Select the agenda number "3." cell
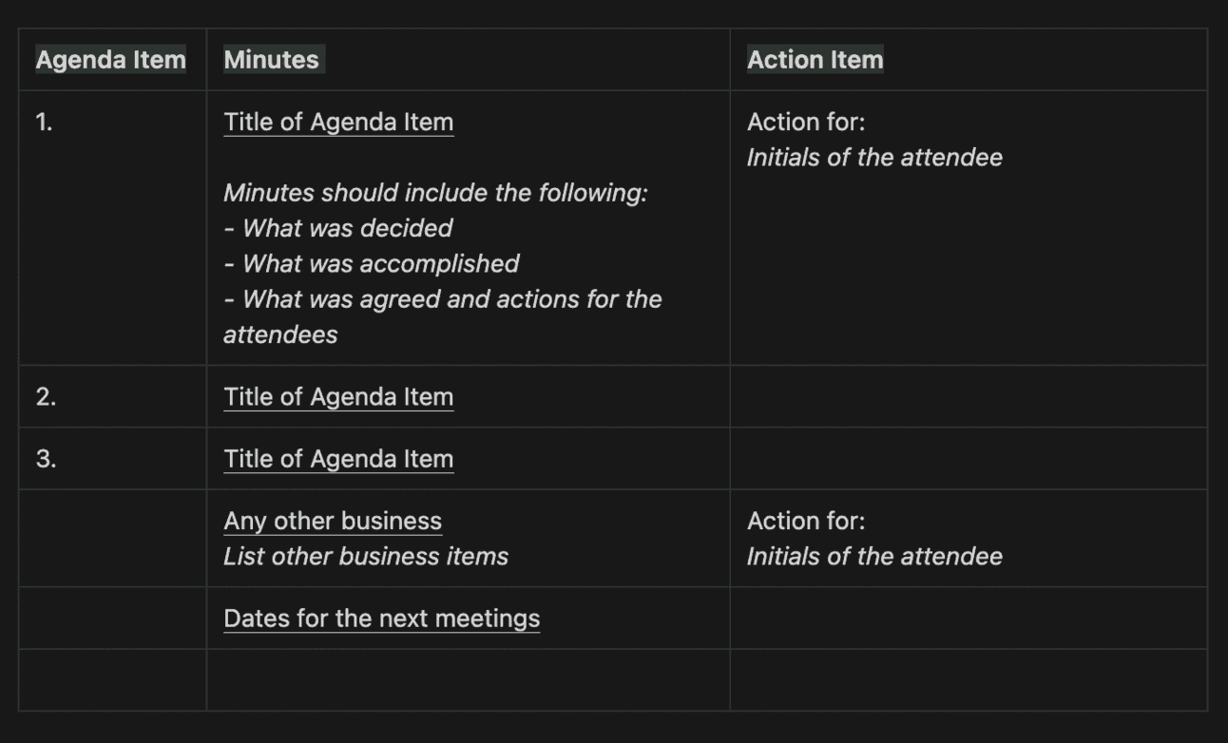This screenshot has height=743, width=1228. pos(46,459)
